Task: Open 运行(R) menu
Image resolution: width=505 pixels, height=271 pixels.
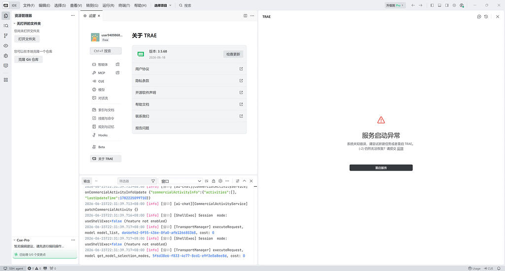Action: coord(108,5)
